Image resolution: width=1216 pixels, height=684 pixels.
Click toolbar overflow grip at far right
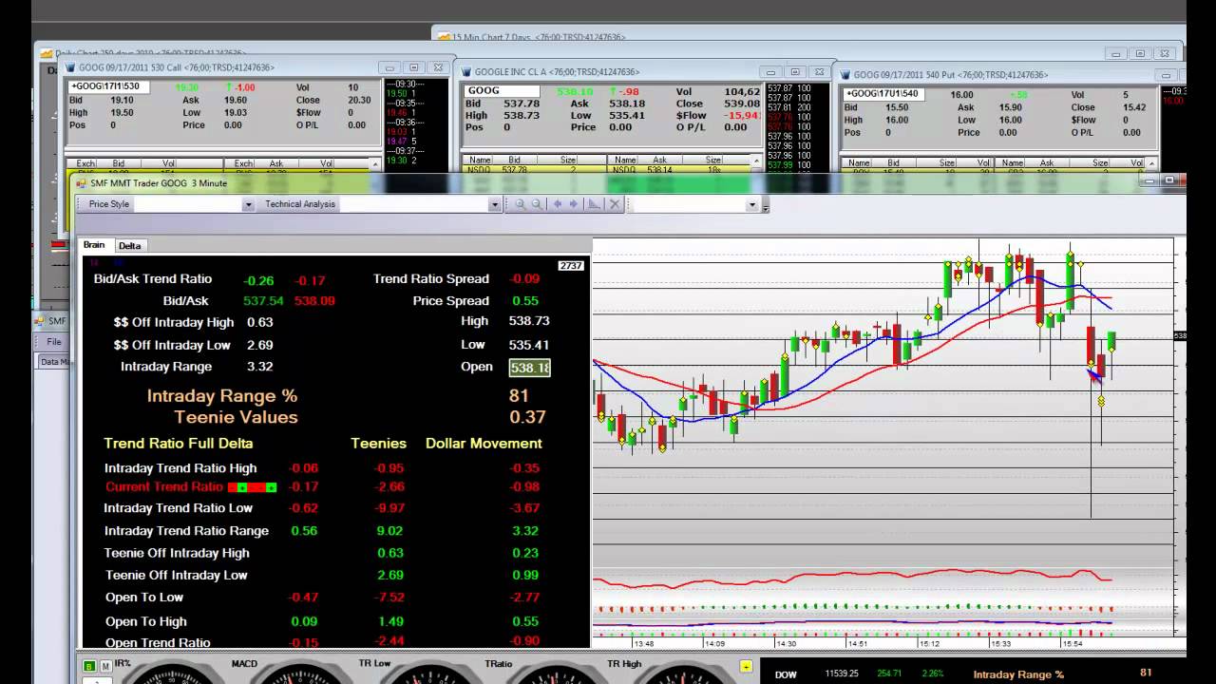click(x=766, y=205)
